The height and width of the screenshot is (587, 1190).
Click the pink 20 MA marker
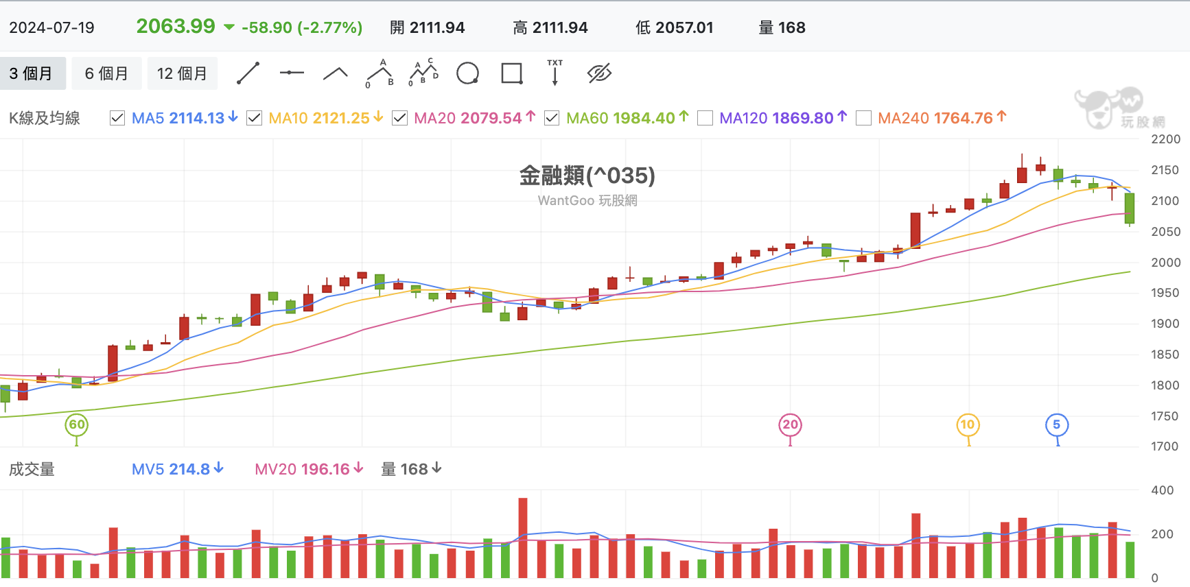(791, 424)
